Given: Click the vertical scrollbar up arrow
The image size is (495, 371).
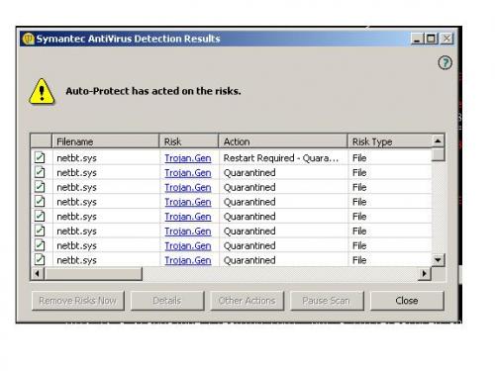Looking at the screenshot, I should pyautogui.click(x=439, y=141).
